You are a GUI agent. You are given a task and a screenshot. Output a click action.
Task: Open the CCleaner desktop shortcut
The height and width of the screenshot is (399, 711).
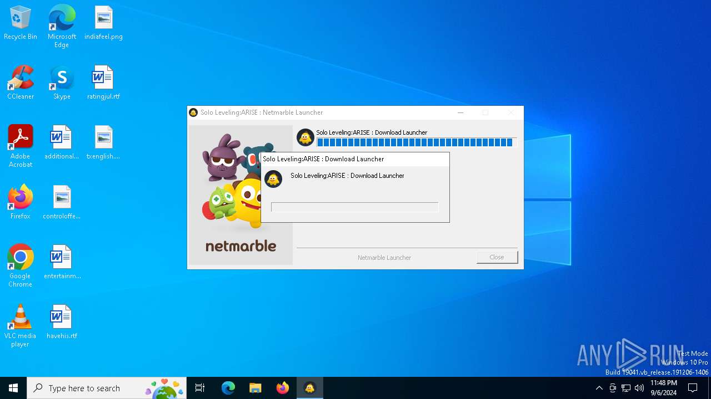(21, 83)
